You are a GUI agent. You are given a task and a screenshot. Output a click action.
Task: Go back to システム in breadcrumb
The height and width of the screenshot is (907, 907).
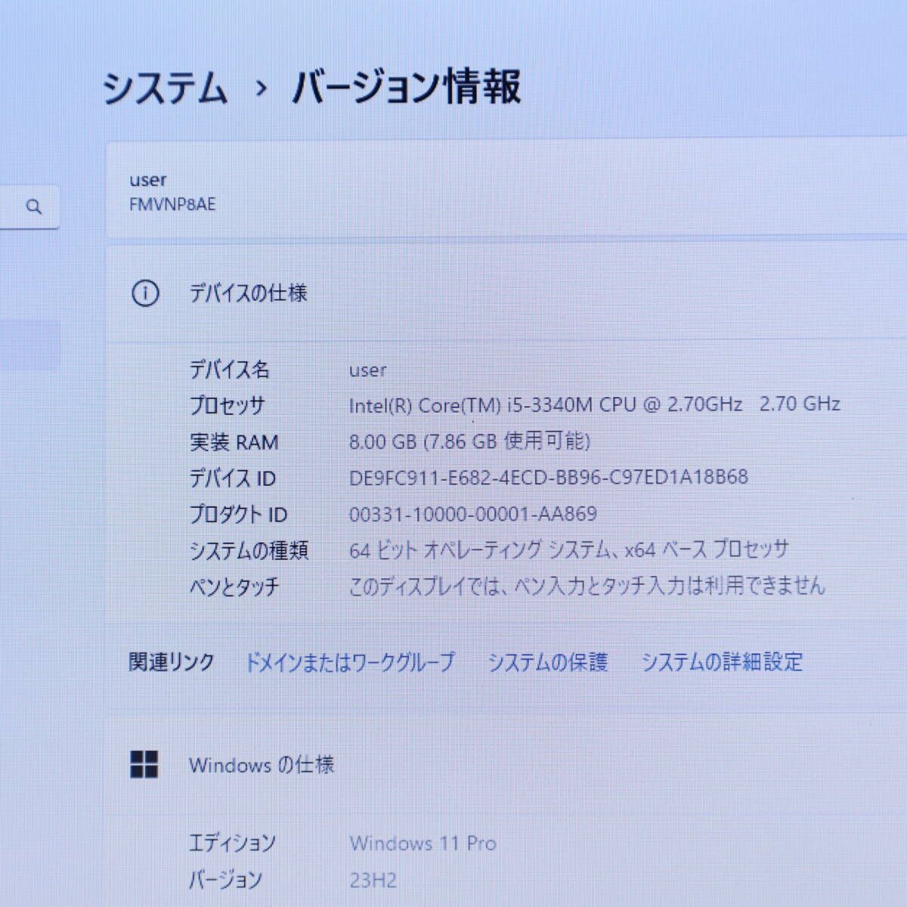click(165, 87)
